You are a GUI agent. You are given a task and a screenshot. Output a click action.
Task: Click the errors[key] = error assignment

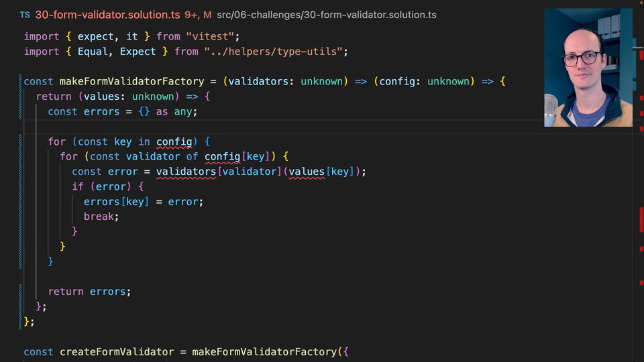pyautogui.click(x=143, y=201)
